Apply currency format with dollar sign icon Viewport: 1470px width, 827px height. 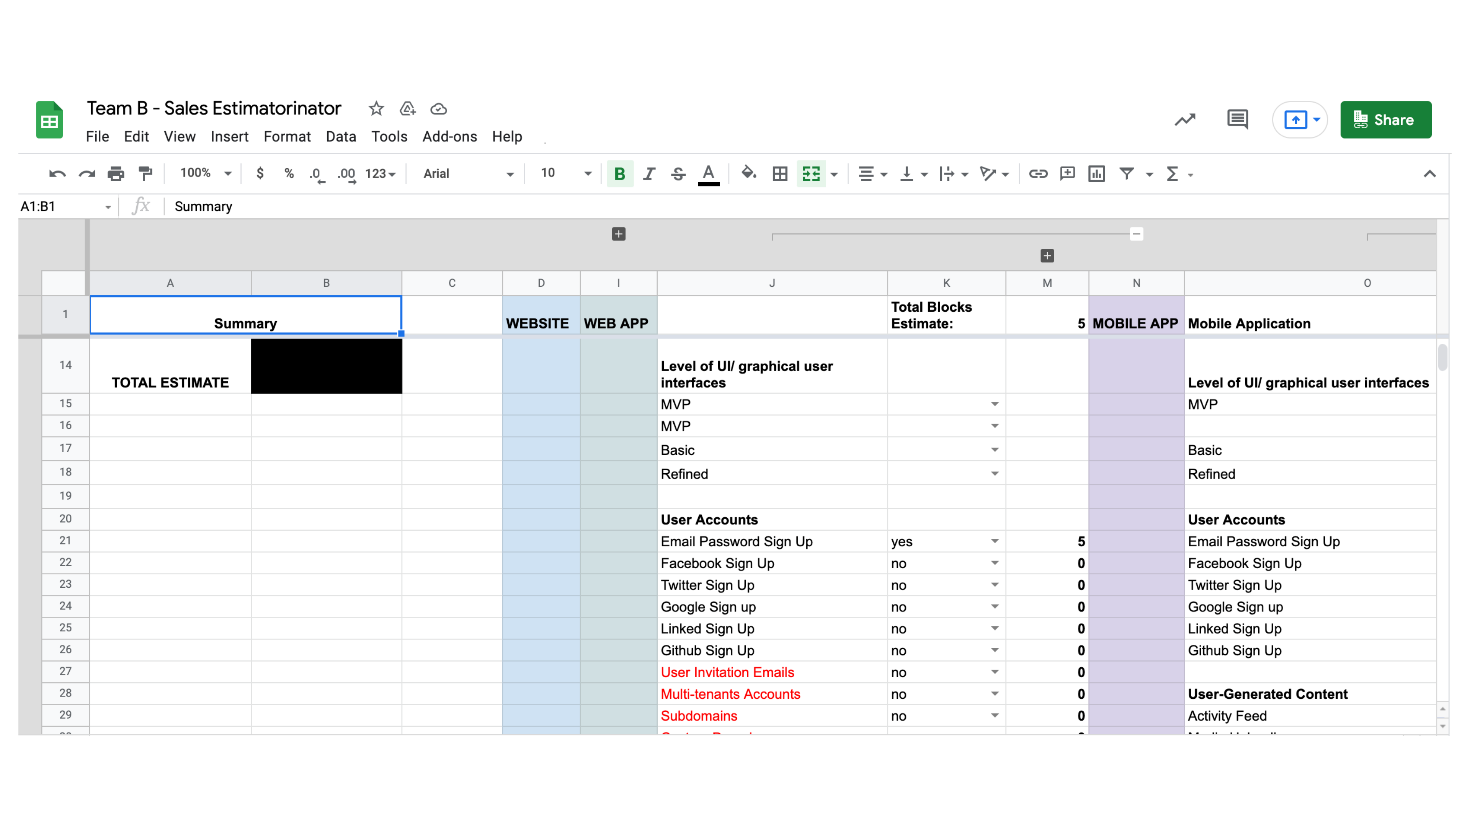[260, 173]
